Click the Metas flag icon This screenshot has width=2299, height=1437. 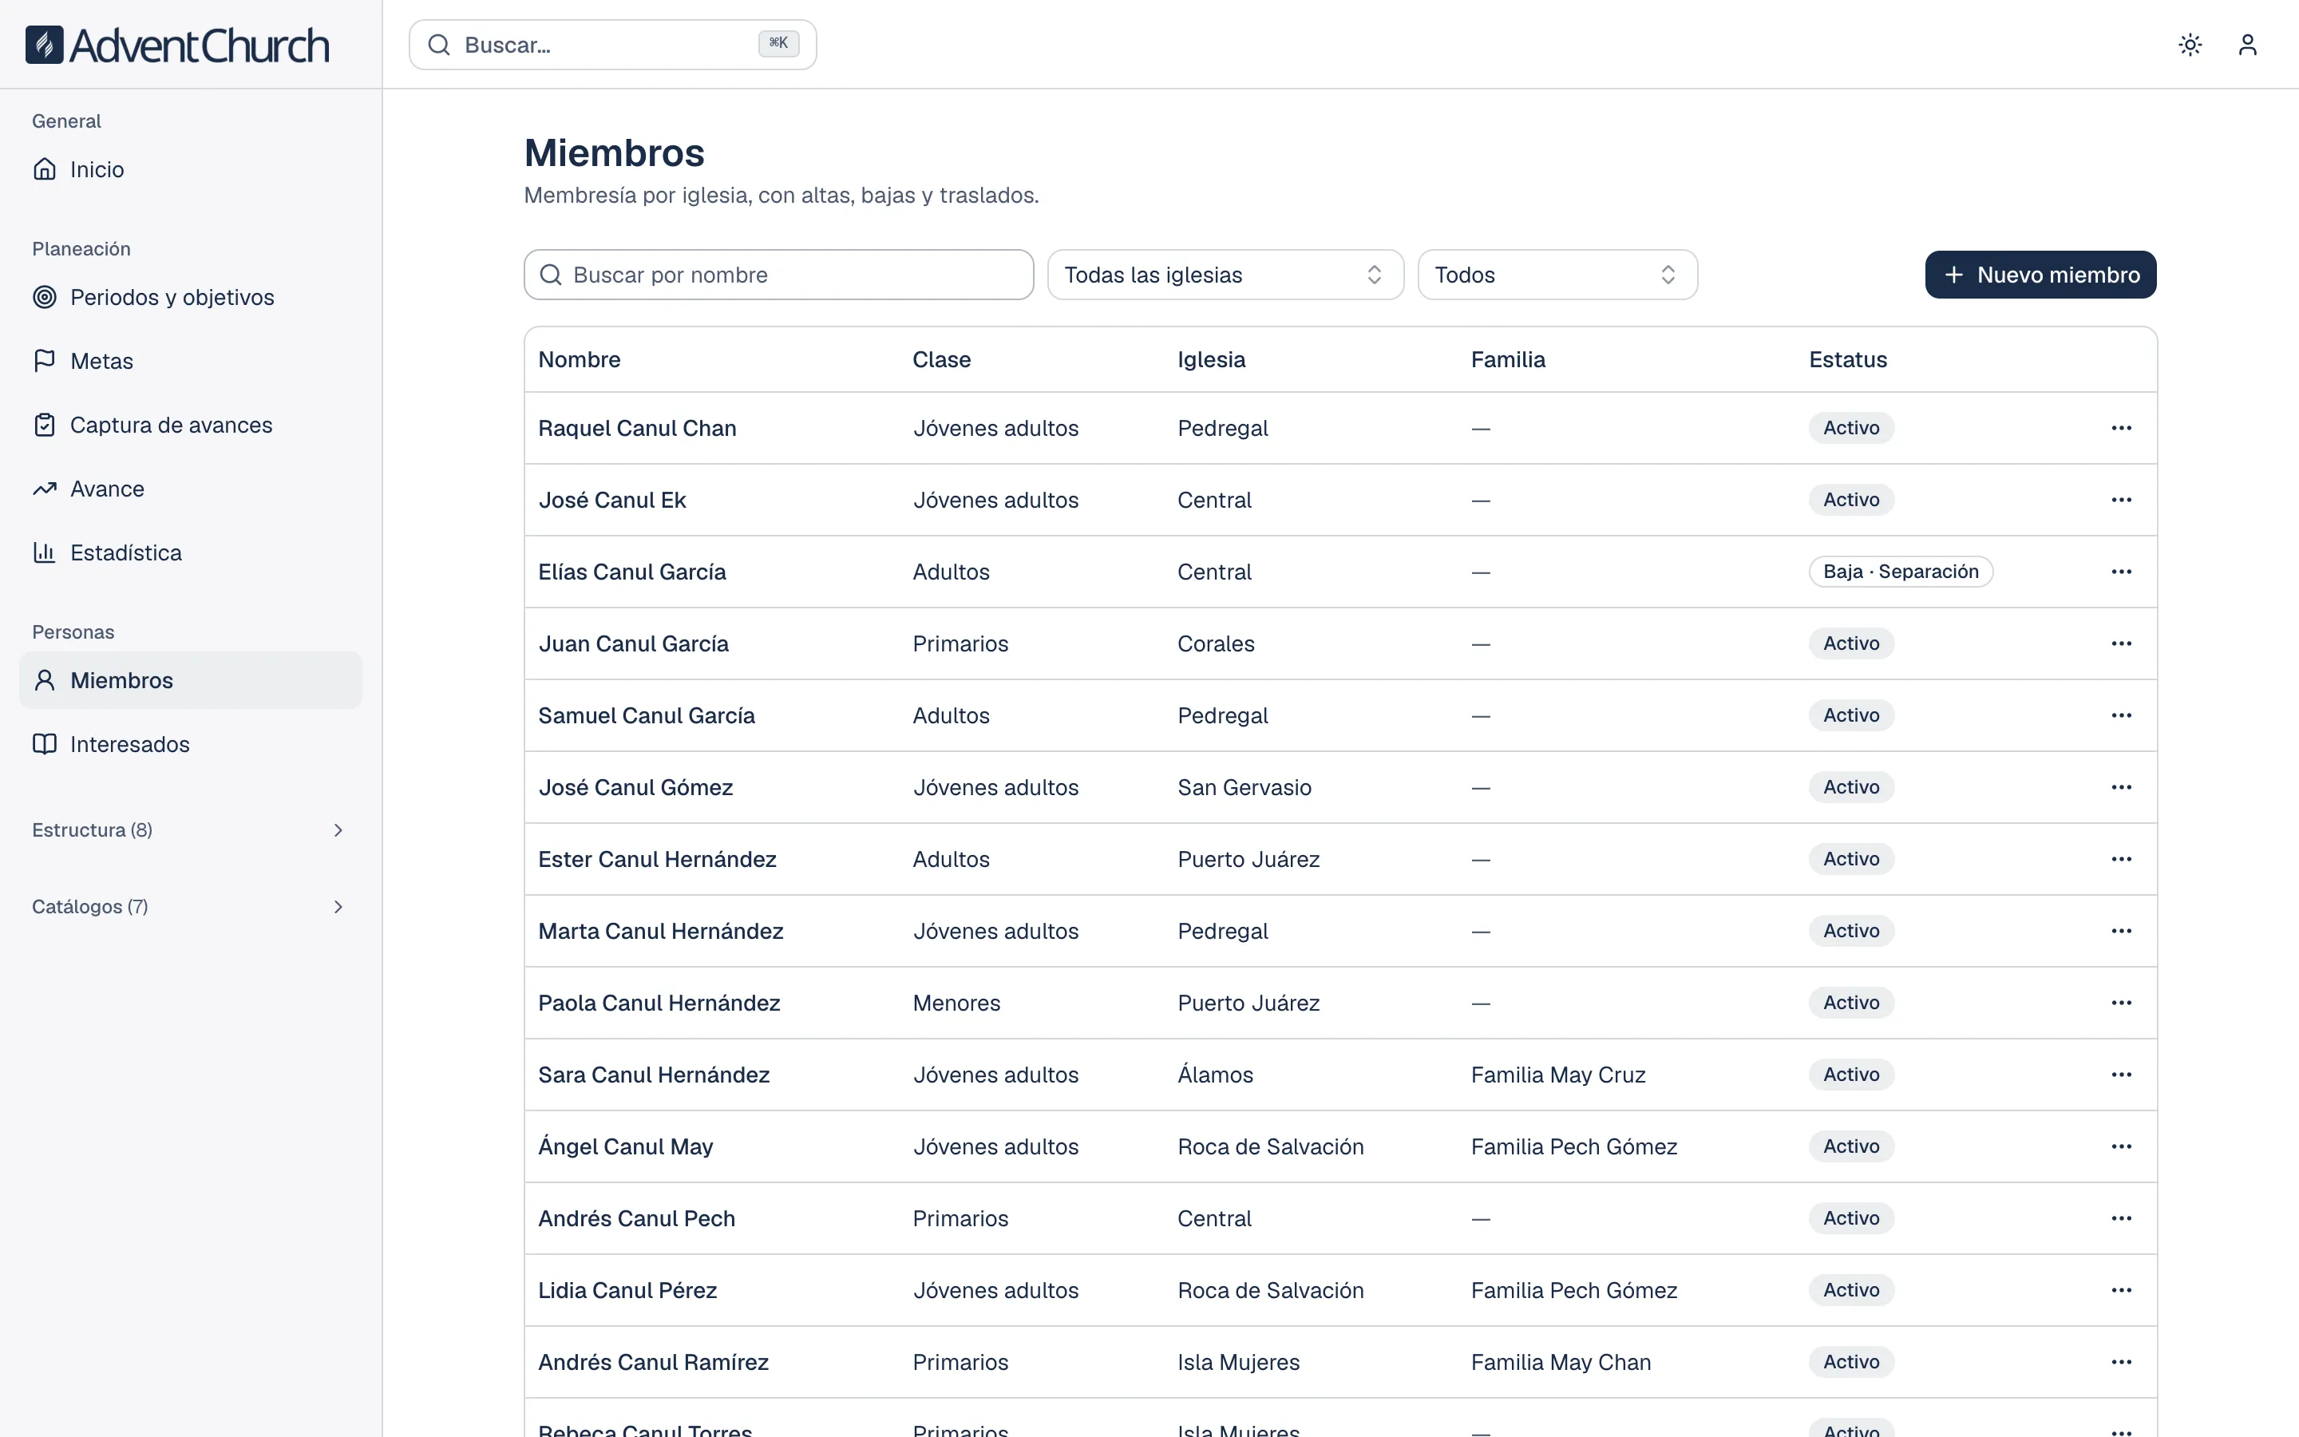(45, 360)
